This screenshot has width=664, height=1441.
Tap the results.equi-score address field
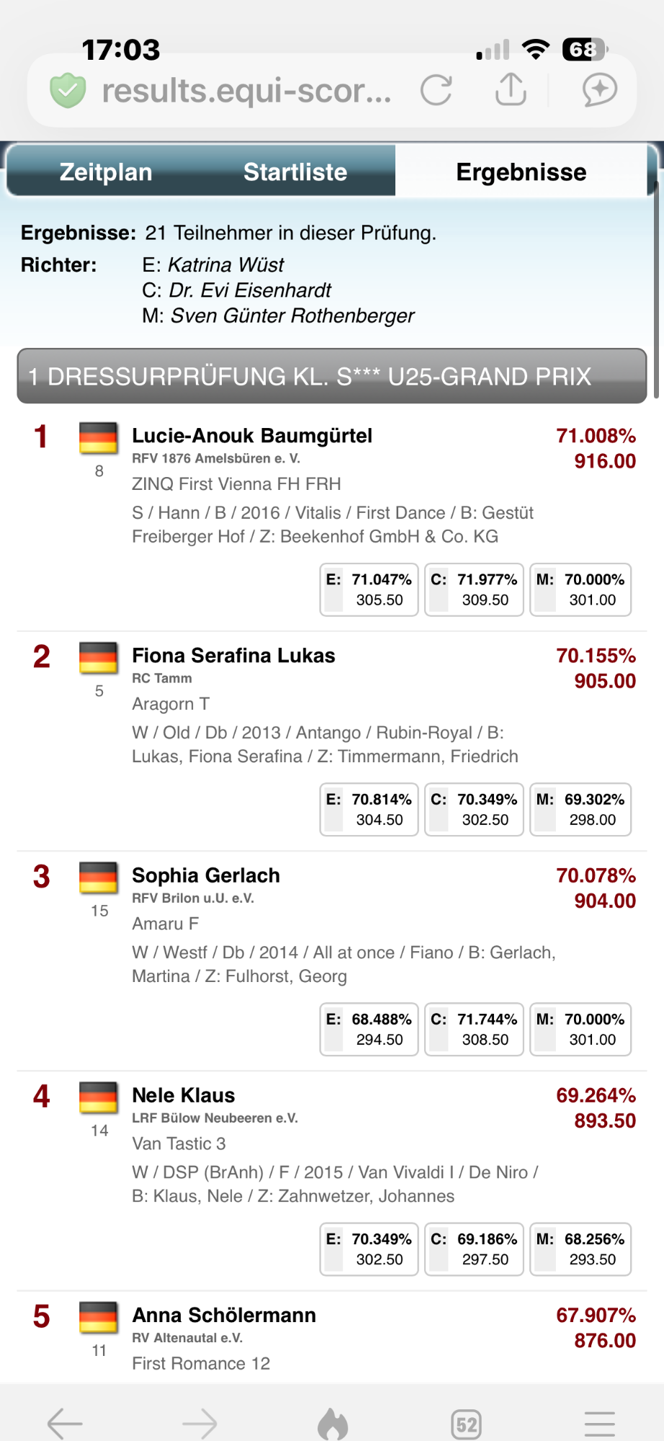point(246,91)
